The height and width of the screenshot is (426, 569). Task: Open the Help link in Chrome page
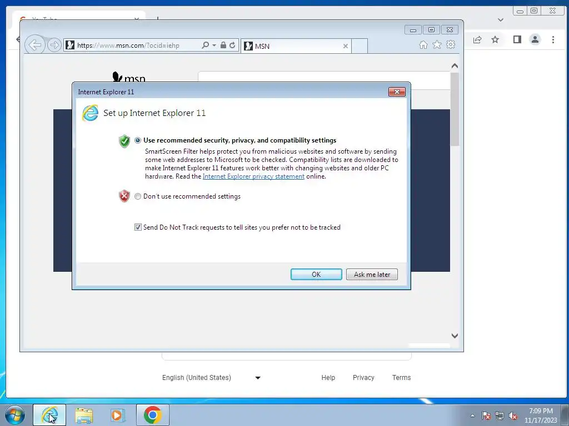click(x=328, y=377)
